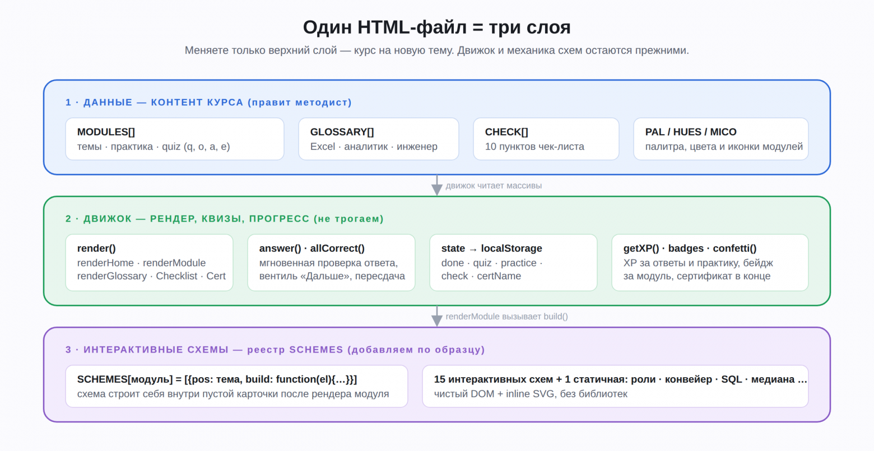Screen dimensions: 874x451
Task: Select the heading '3 · ИНТЕРАКТИВНЫЕ СХЕМЫ — реестр SCHEMES'
Action: [275, 350]
